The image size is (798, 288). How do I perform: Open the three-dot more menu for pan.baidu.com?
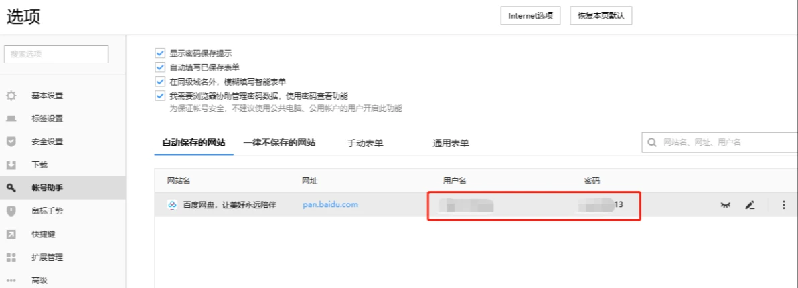click(x=784, y=205)
